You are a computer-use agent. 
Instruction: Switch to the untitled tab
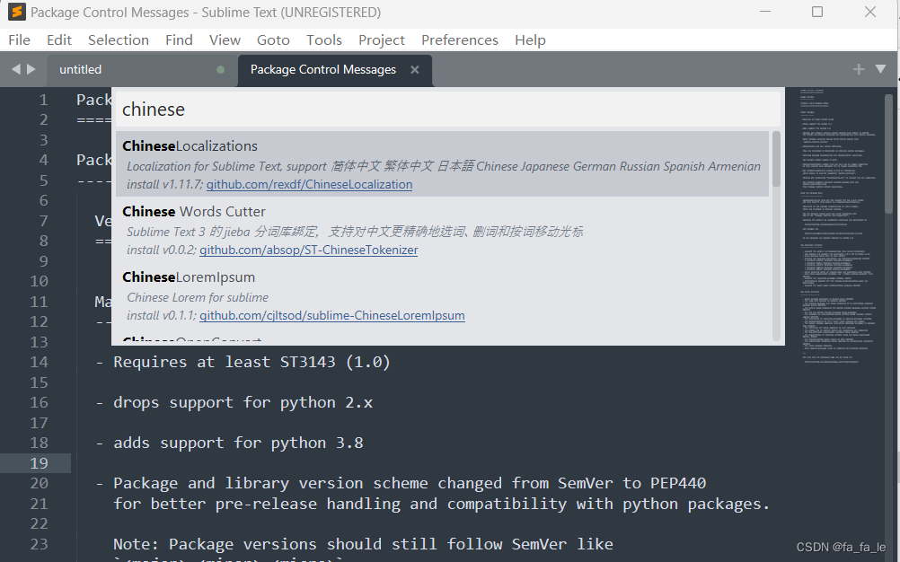[x=142, y=70]
